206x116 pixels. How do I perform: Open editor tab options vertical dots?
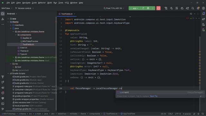[x=198, y=14]
